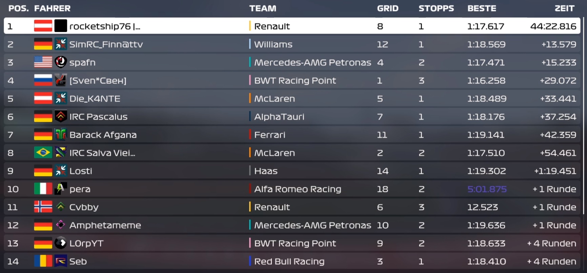Viewport: 587px width, 273px height.
Task: Click Seb's avatar icon
Action: tap(61, 261)
